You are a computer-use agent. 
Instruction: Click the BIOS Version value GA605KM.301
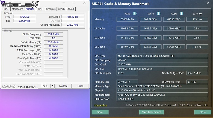pyautogui.click(x=162, y=99)
